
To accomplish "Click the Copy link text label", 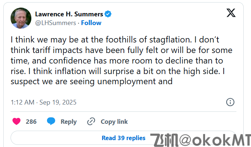I will (114, 122).
